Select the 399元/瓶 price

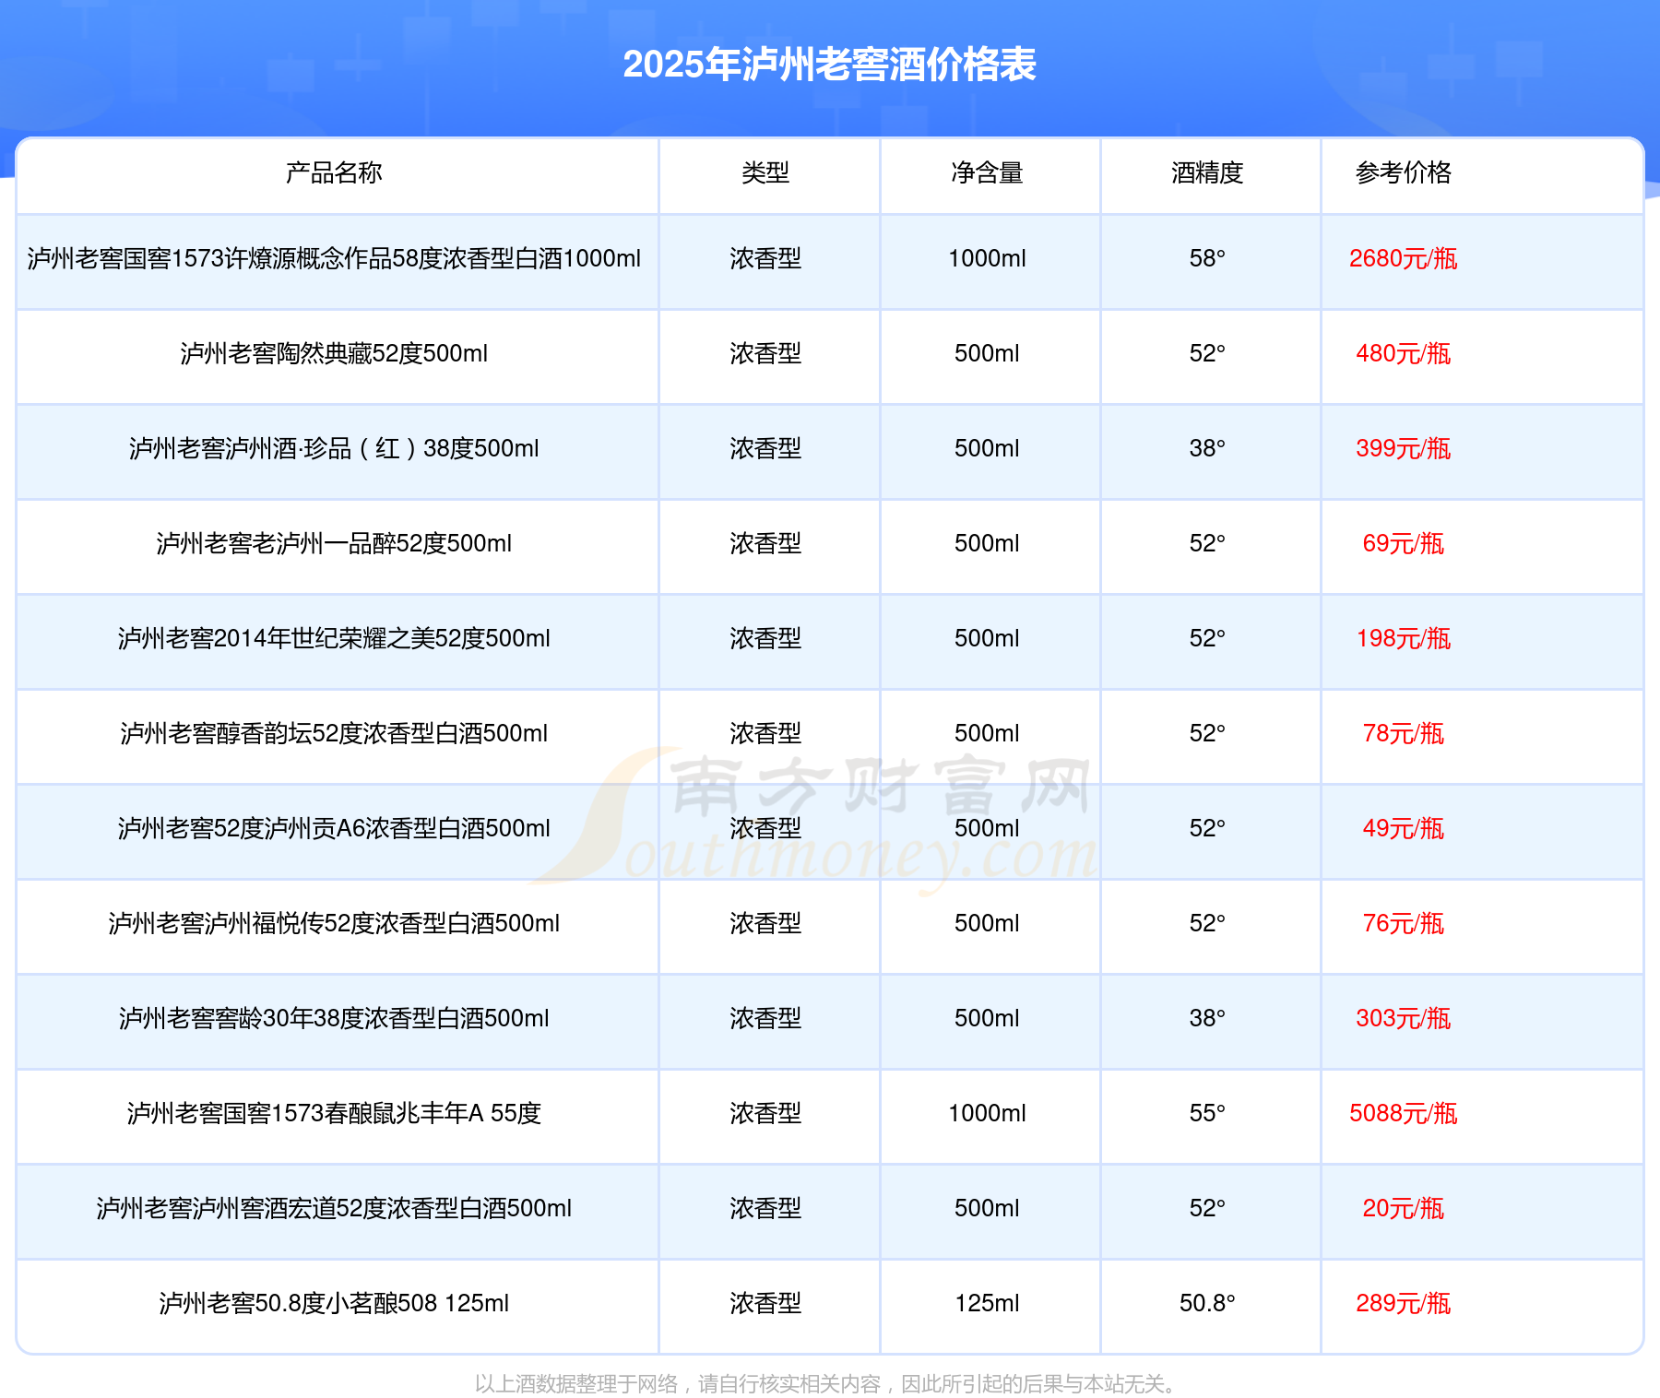point(1404,448)
